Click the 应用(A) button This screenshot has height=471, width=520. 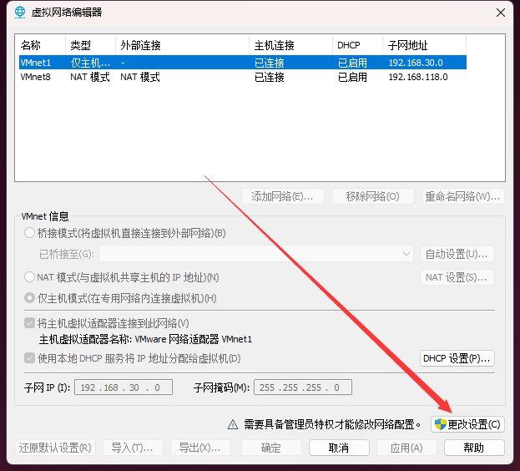pos(406,448)
